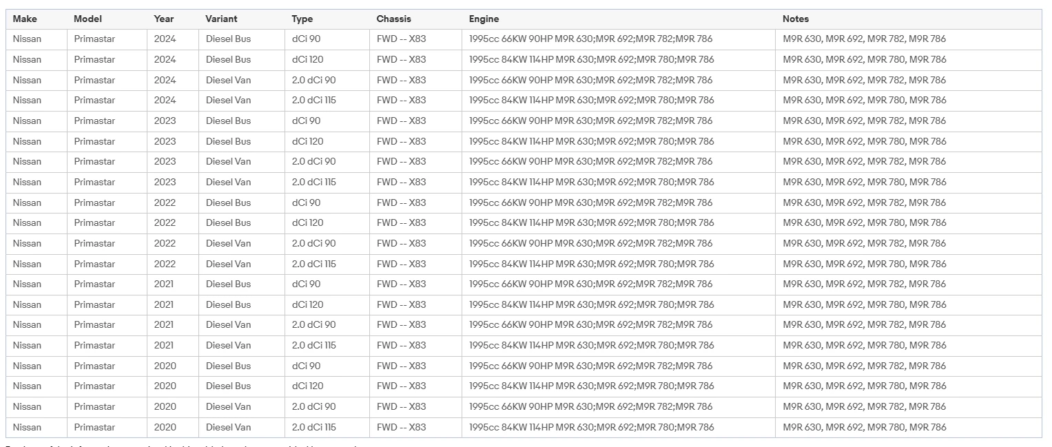Click Chassis cell of 2021 Diesel Bus dCi 90 row

(401, 284)
